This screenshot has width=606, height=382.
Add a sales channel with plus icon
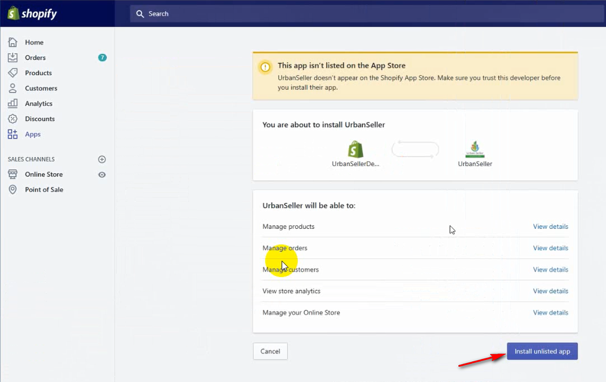(x=102, y=160)
